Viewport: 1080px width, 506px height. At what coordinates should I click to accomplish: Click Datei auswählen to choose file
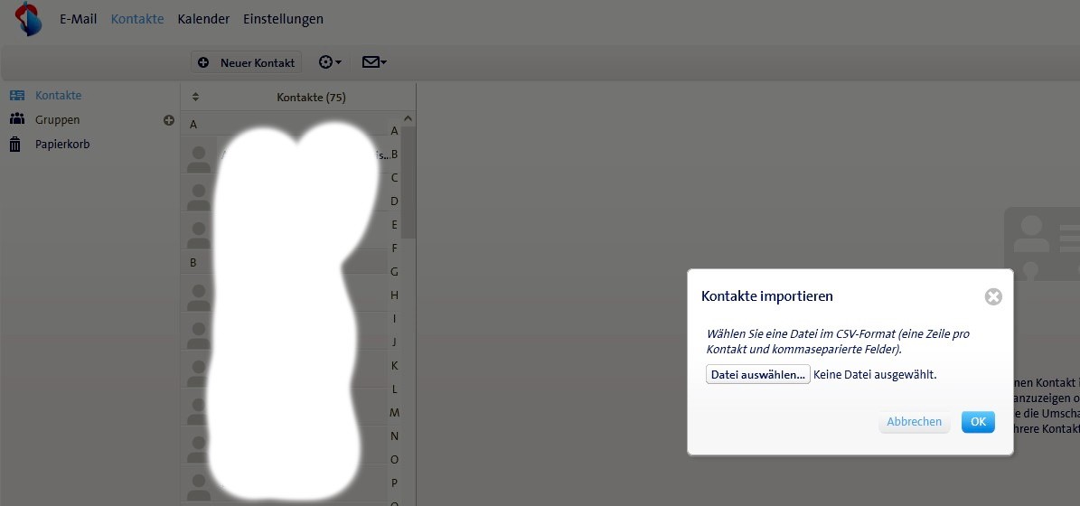click(x=757, y=375)
